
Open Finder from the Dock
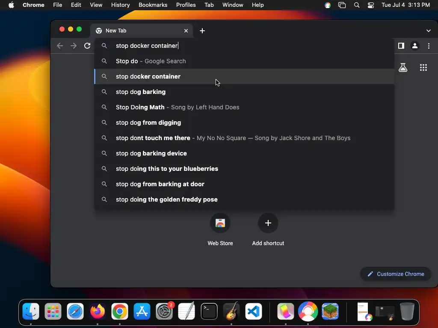tap(31, 311)
